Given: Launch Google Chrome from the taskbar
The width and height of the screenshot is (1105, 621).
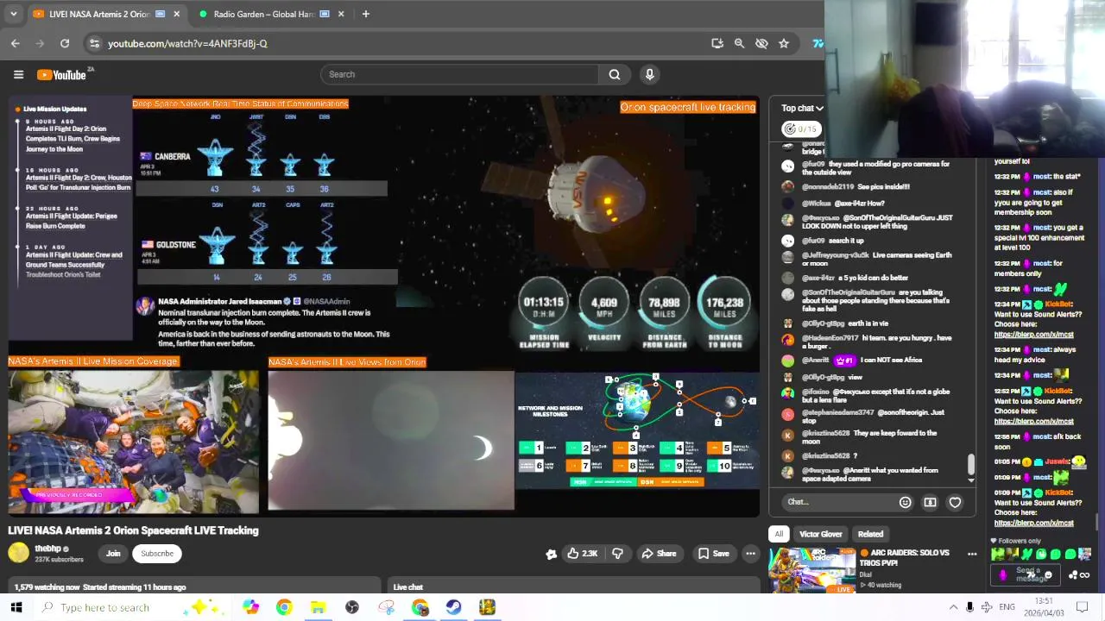Looking at the screenshot, I should point(284,607).
